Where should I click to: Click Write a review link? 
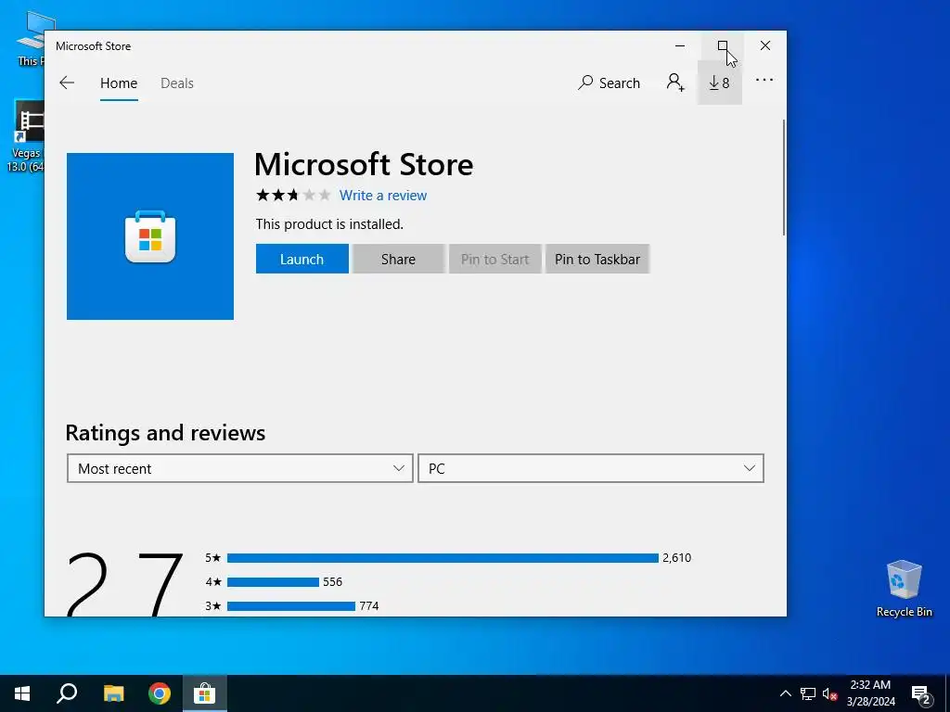click(383, 196)
